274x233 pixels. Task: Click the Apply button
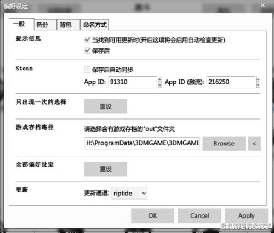tap(247, 216)
